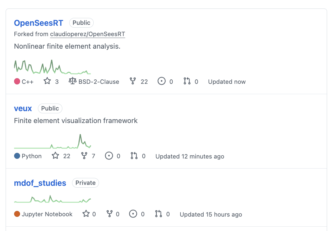Open the OpenSeesRT issues circle icon
Screen dimensions: 334x231
[161, 81]
